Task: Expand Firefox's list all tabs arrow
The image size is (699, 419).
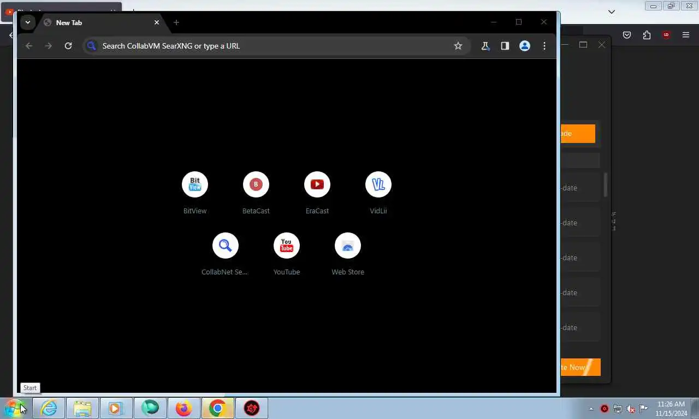Action: pyautogui.click(x=612, y=11)
